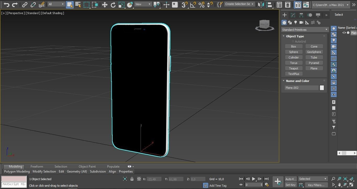The image size is (357, 189).
Task: Open the Selected key mode dropdown
Action: pos(313,179)
